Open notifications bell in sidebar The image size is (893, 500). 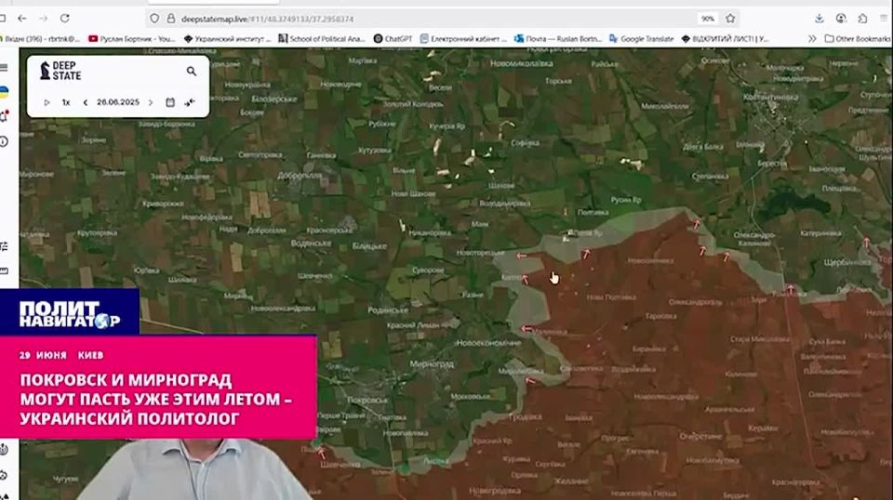point(5,116)
